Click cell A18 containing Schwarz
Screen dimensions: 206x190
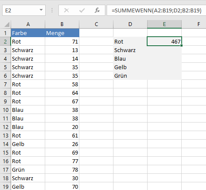pyautogui.click(x=28, y=178)
